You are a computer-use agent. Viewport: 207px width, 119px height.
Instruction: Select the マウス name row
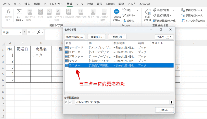119,61
